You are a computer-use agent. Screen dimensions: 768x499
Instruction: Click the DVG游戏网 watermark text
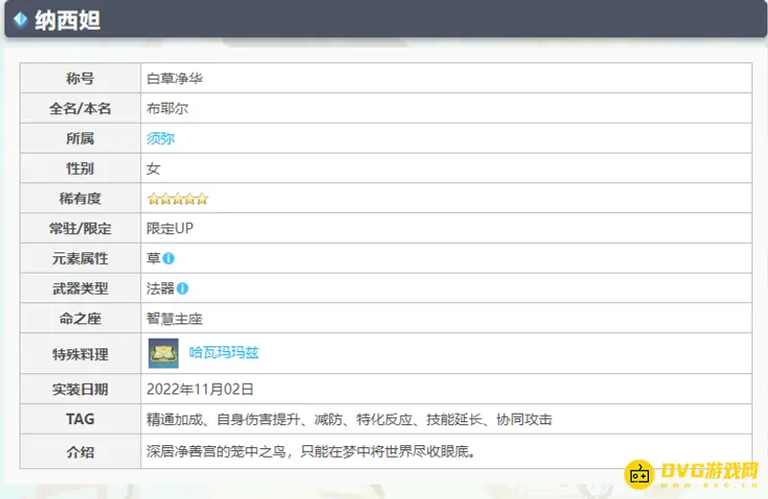click(x=708, y=471)
